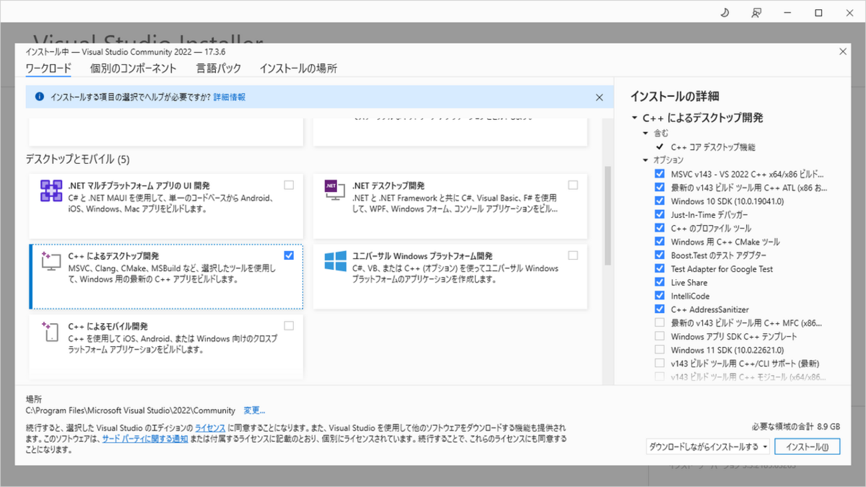Open the ダウンロードしながらインストールする dropdown
Screen dimensions: 866x487
tap(709, 446)
